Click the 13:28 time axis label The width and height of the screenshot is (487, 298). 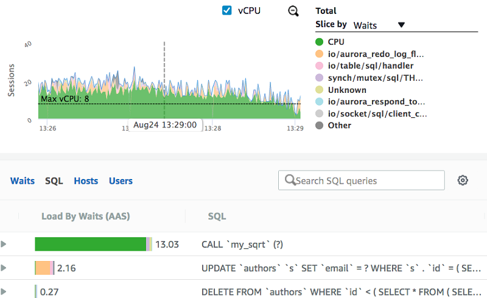pyautogui.click(x=212, y=128)
